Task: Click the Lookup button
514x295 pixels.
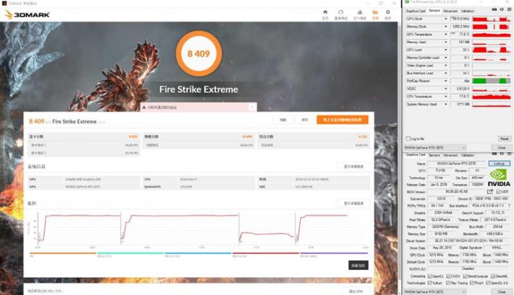Action: [499, 163]
